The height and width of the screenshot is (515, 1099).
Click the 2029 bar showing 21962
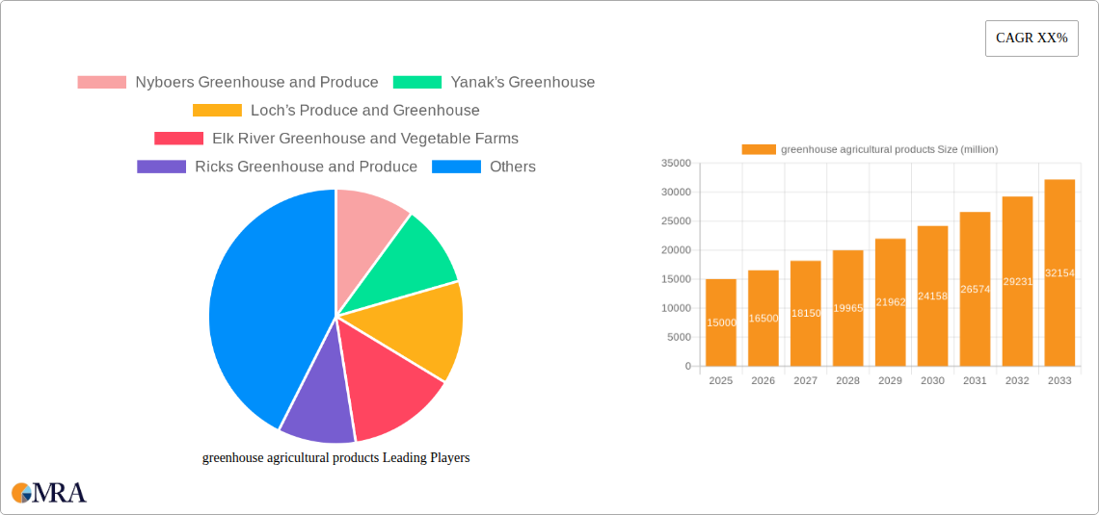pos(890,302)
